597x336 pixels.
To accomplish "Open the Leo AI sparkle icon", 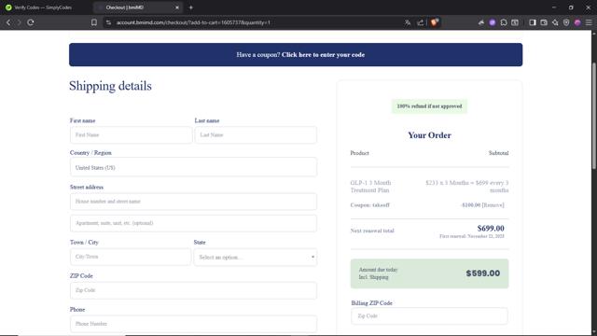I will point(555,22).
